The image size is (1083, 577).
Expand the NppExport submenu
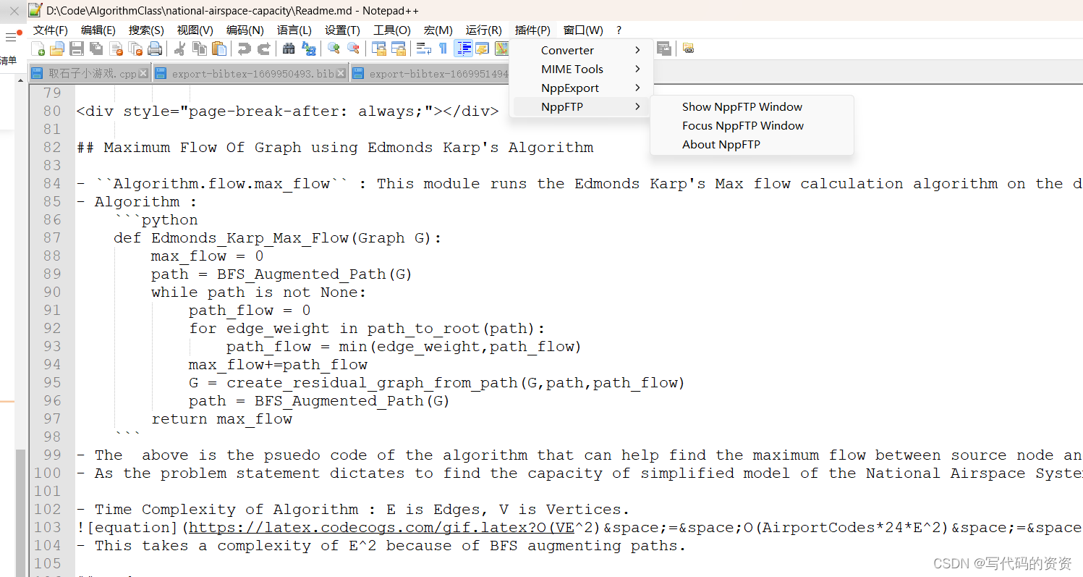coord(582,88)
